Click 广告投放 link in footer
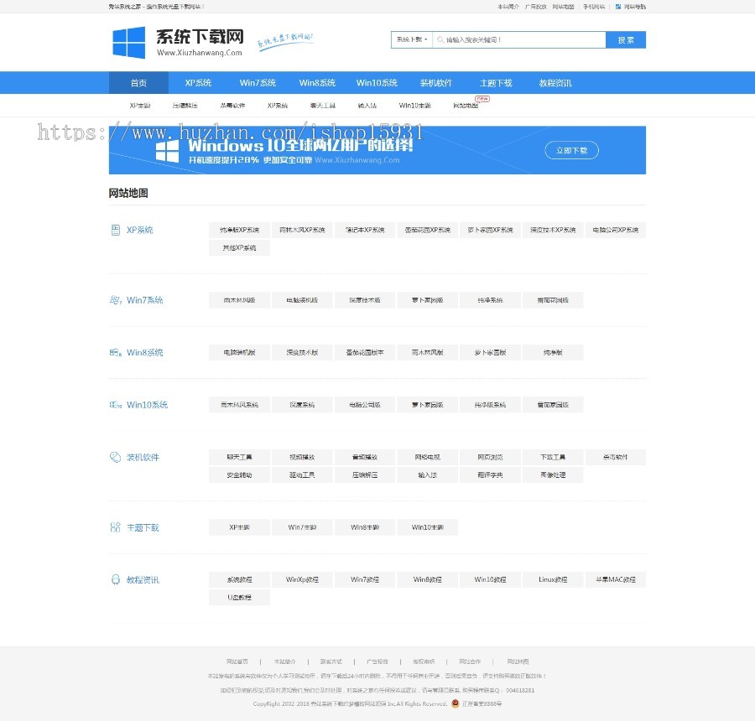 click(x=377, y=661)
